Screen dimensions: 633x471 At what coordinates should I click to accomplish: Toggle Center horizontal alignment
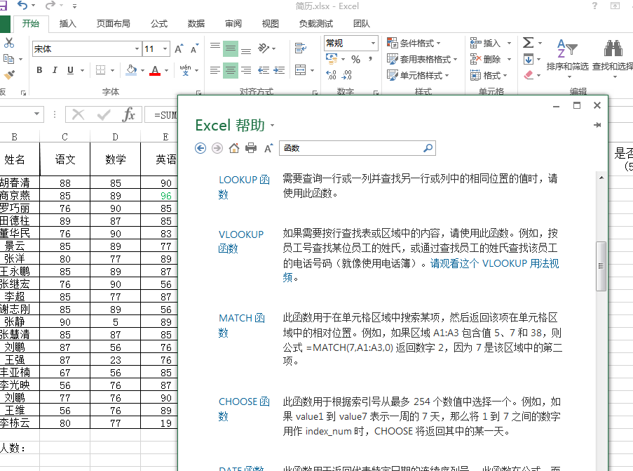[x=231, y=70]
